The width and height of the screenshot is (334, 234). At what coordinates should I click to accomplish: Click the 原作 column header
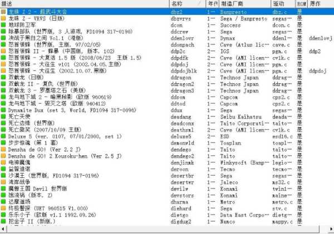pyautogui.click(x=321, y=4)
